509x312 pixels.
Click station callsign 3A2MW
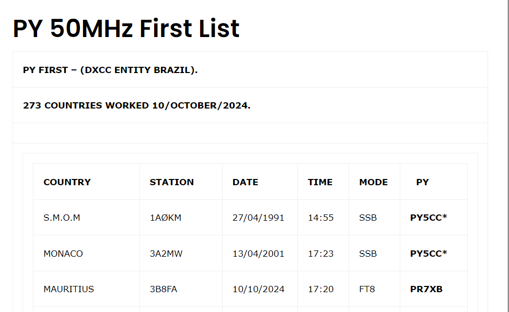(166, 254)
